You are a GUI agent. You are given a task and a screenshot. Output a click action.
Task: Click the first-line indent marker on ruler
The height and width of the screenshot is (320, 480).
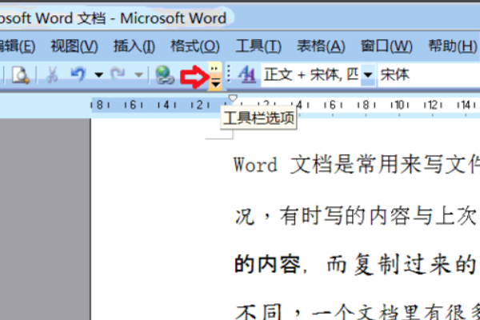point(233,98)
